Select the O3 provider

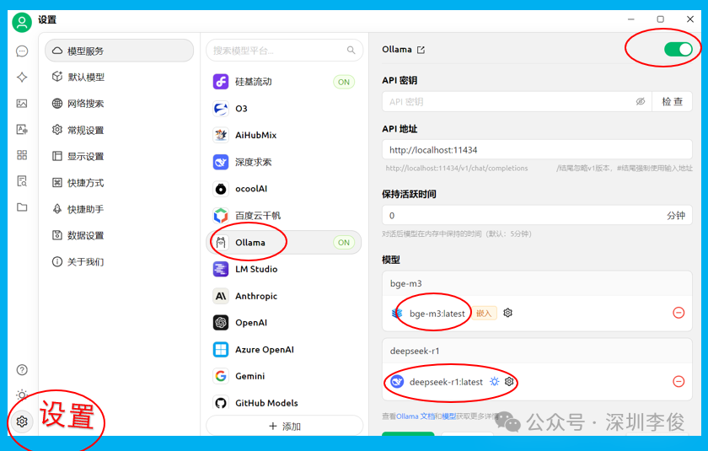click(x=284, y=109)
